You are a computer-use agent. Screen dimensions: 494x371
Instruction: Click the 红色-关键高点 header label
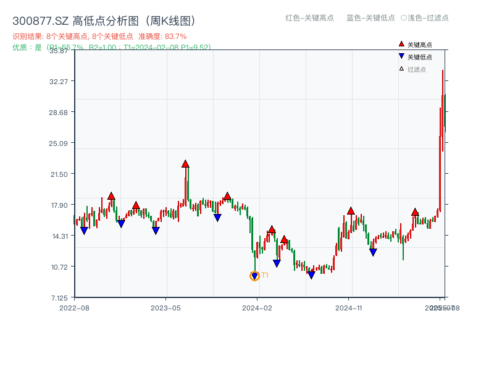309,18
